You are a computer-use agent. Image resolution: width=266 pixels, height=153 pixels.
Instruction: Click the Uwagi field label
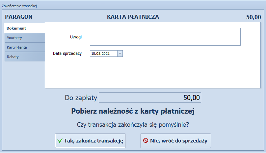click(76, 37)
